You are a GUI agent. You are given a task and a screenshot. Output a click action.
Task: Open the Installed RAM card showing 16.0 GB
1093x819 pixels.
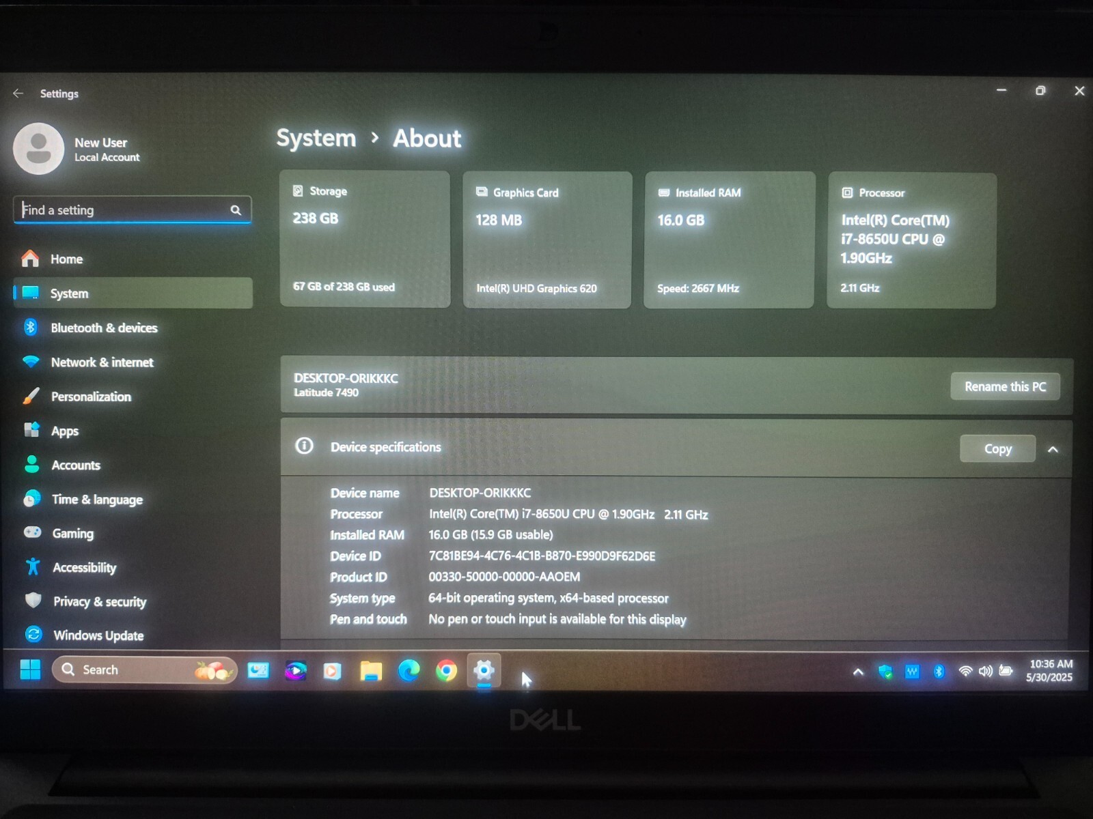729,240
